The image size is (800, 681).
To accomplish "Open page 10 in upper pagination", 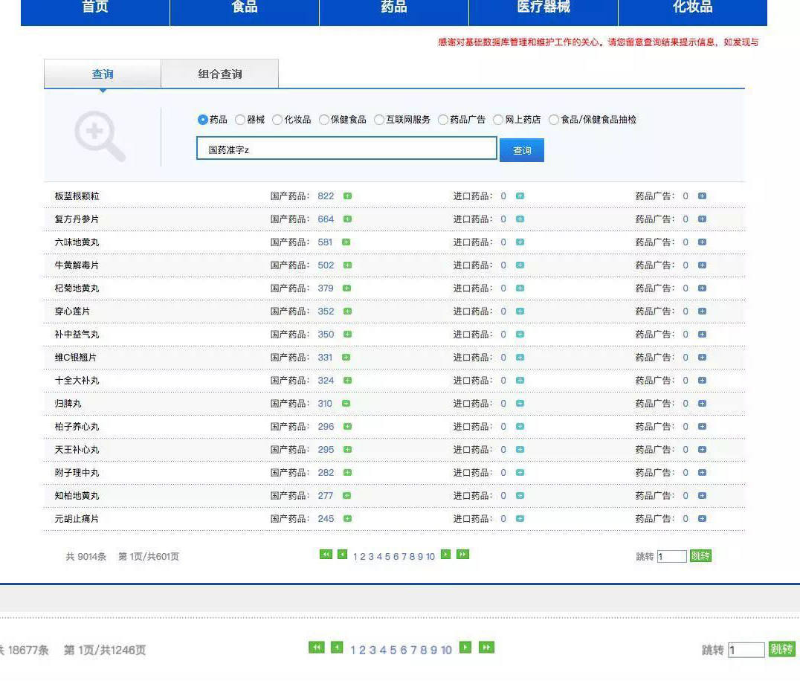I will 430,557.
